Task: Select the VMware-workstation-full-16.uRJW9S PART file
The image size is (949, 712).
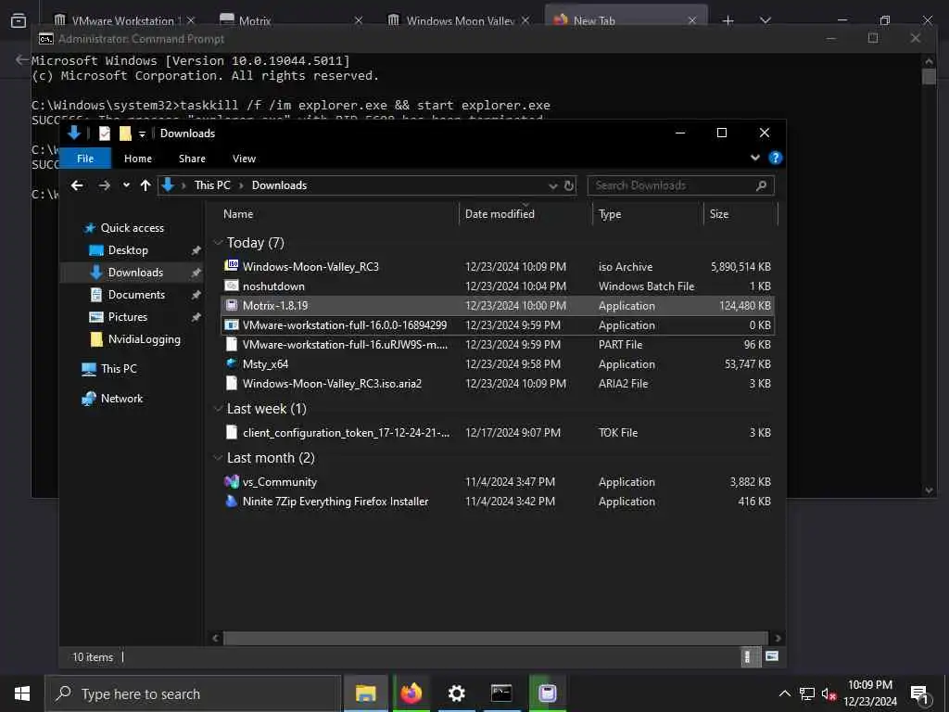Action: pyautogui.click(x=498, y=345)
